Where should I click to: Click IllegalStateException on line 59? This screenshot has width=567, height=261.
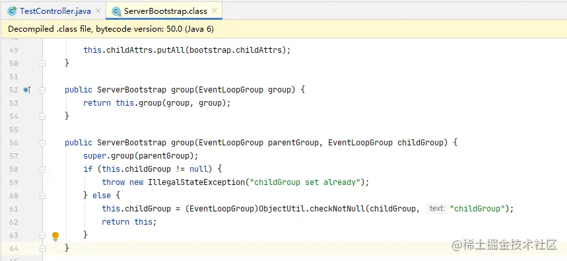196,182
